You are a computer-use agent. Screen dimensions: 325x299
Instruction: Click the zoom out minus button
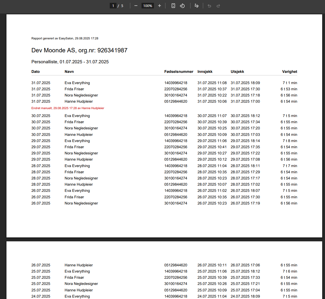[x=136, y=6]
